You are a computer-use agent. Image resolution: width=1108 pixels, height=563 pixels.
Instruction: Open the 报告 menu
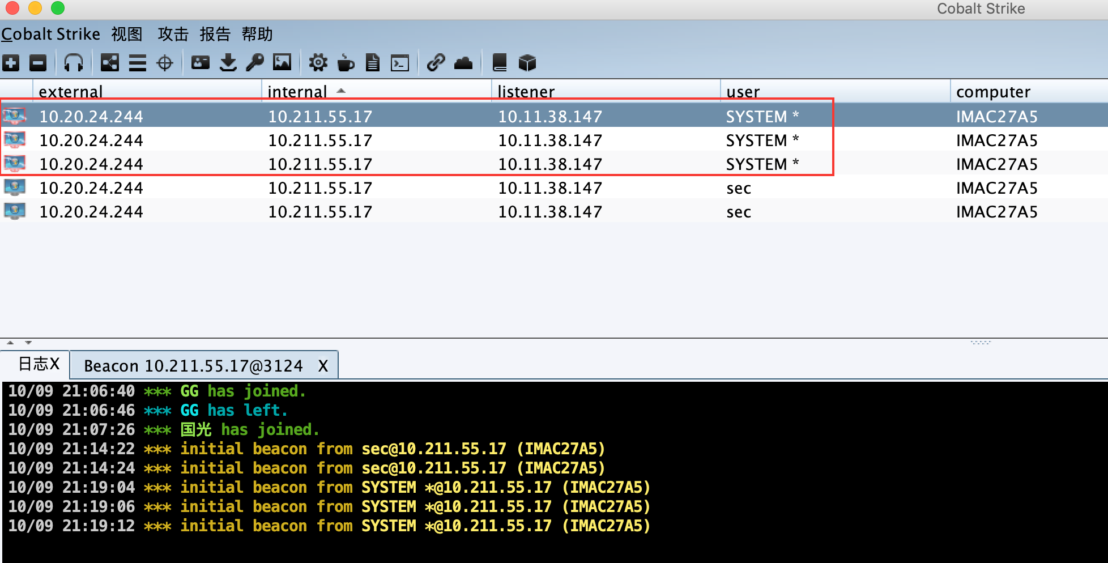point(215,35)
